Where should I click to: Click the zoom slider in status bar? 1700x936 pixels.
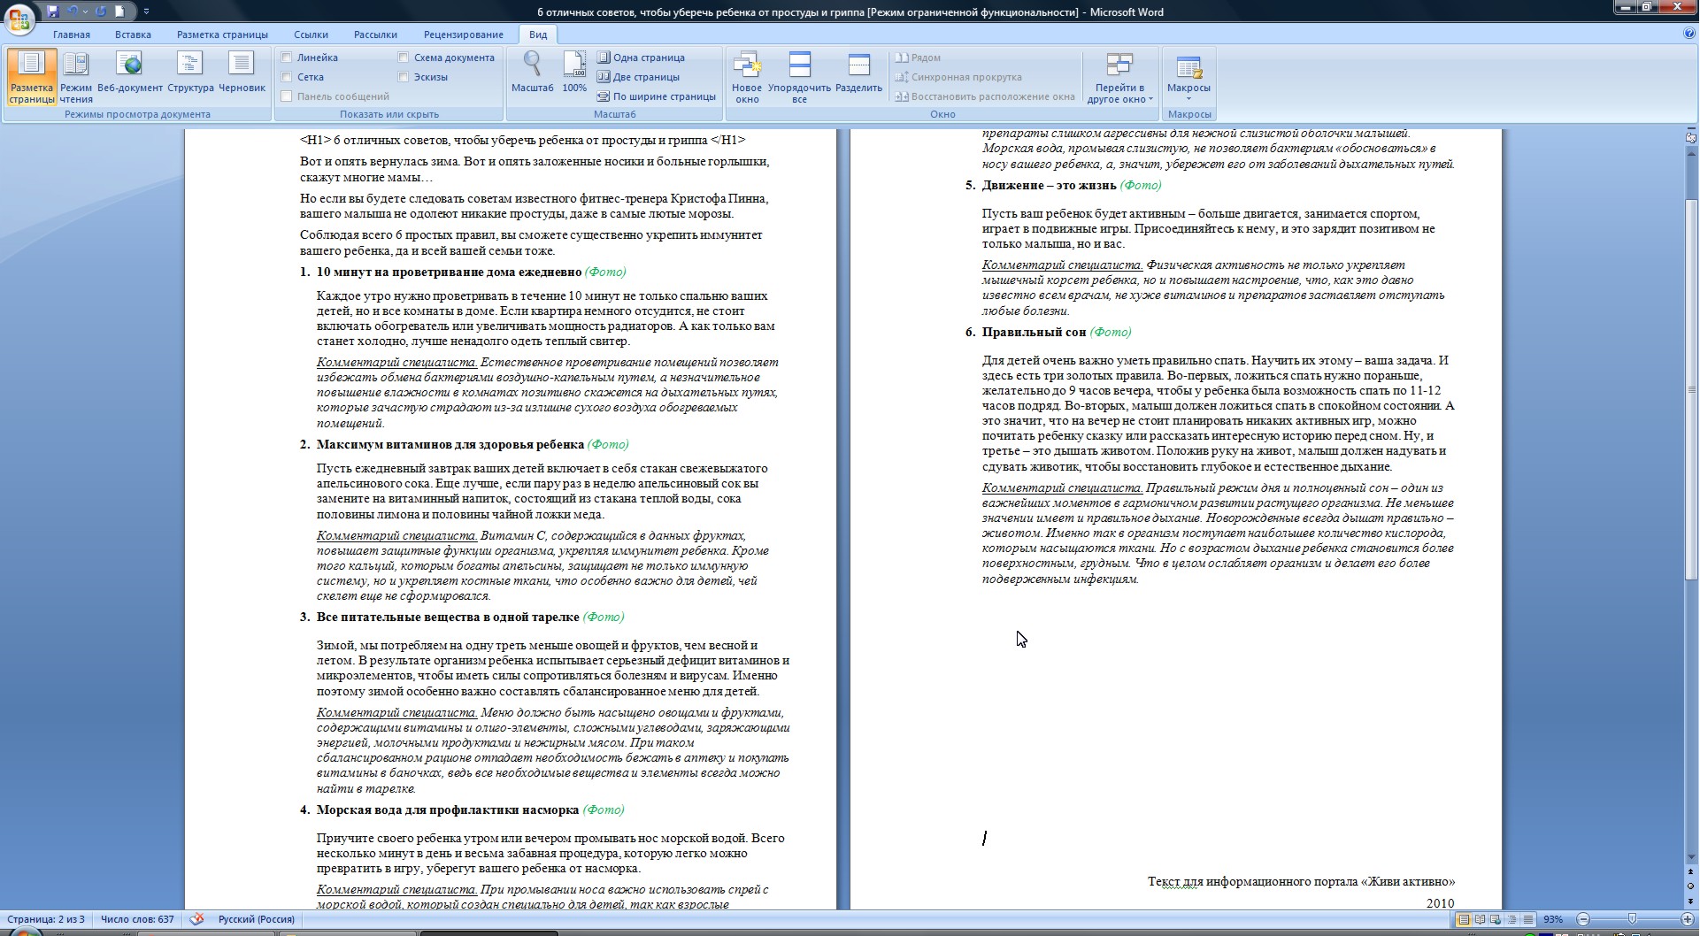[x=1632, y=919]
